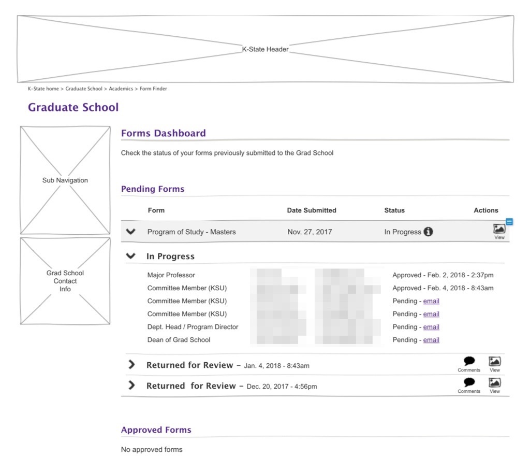This screenshot has height=470, width=530.
Task: Collapse the Program of Study - Masters row
Action: tap(131, 232)
